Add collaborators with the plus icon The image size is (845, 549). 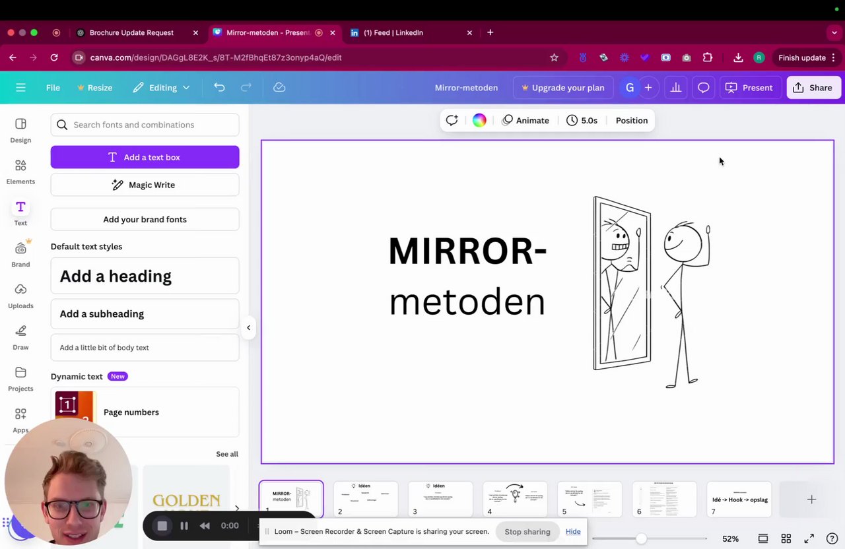tap(648, 88)
